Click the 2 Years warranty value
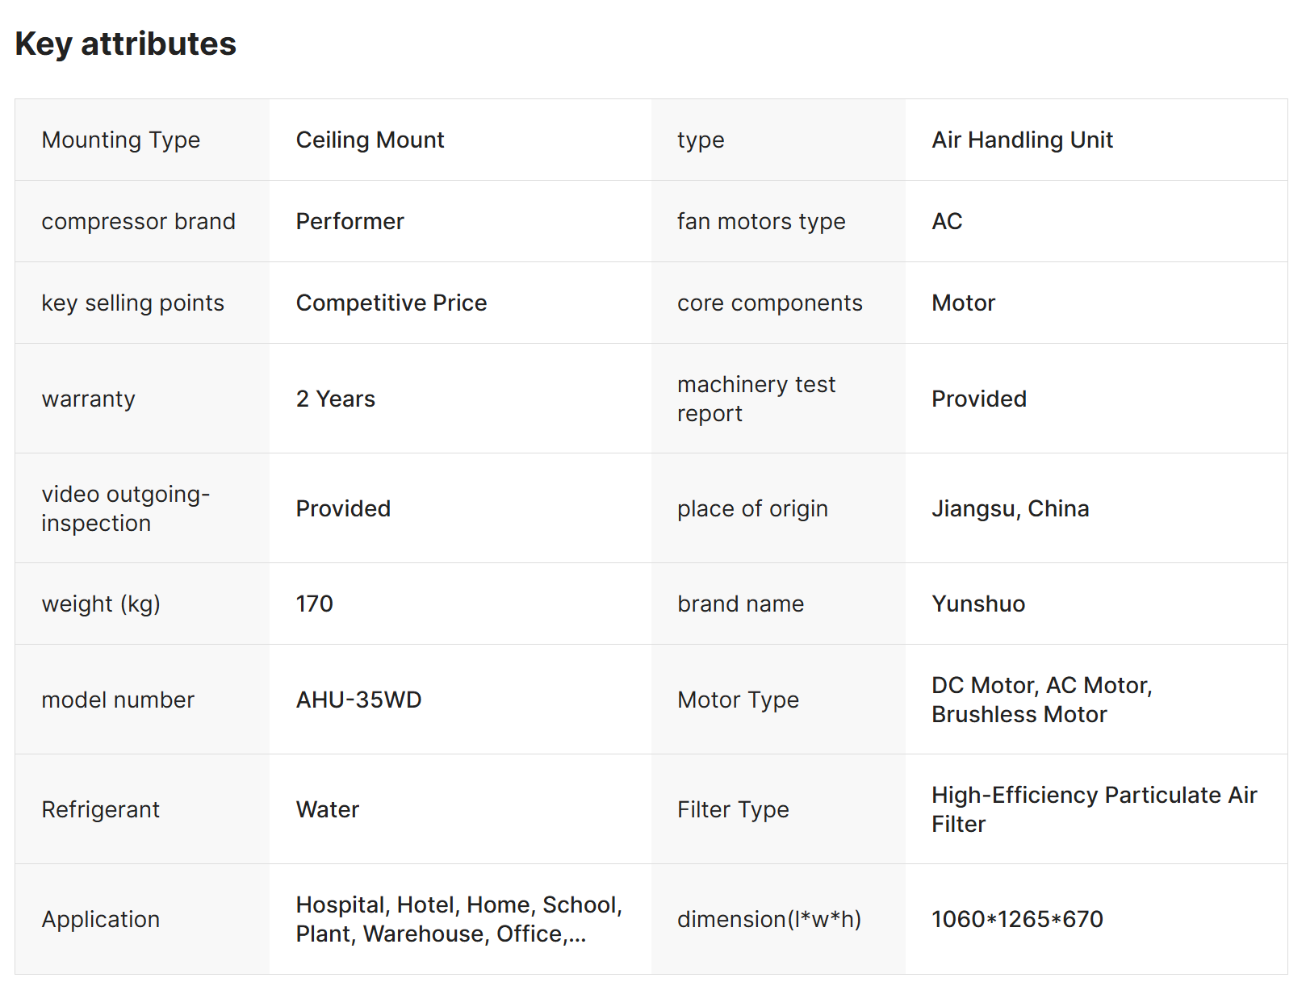This screenshot has width=1306, height=986. click(335, 399)
